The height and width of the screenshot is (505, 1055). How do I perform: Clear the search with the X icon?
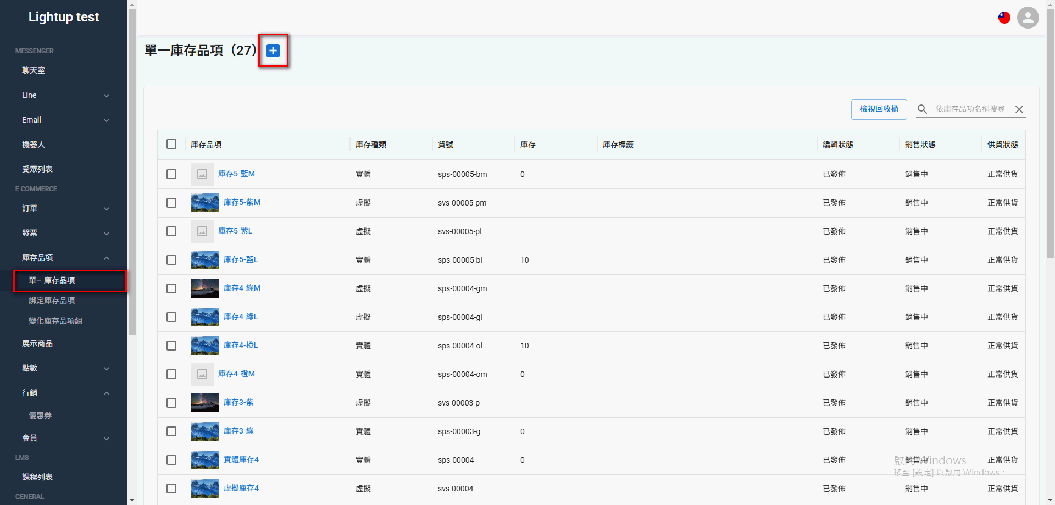[1019, 109]
